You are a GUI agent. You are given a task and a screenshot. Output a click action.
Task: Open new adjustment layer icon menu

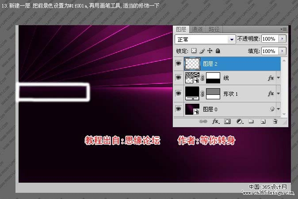coord(240,121)
